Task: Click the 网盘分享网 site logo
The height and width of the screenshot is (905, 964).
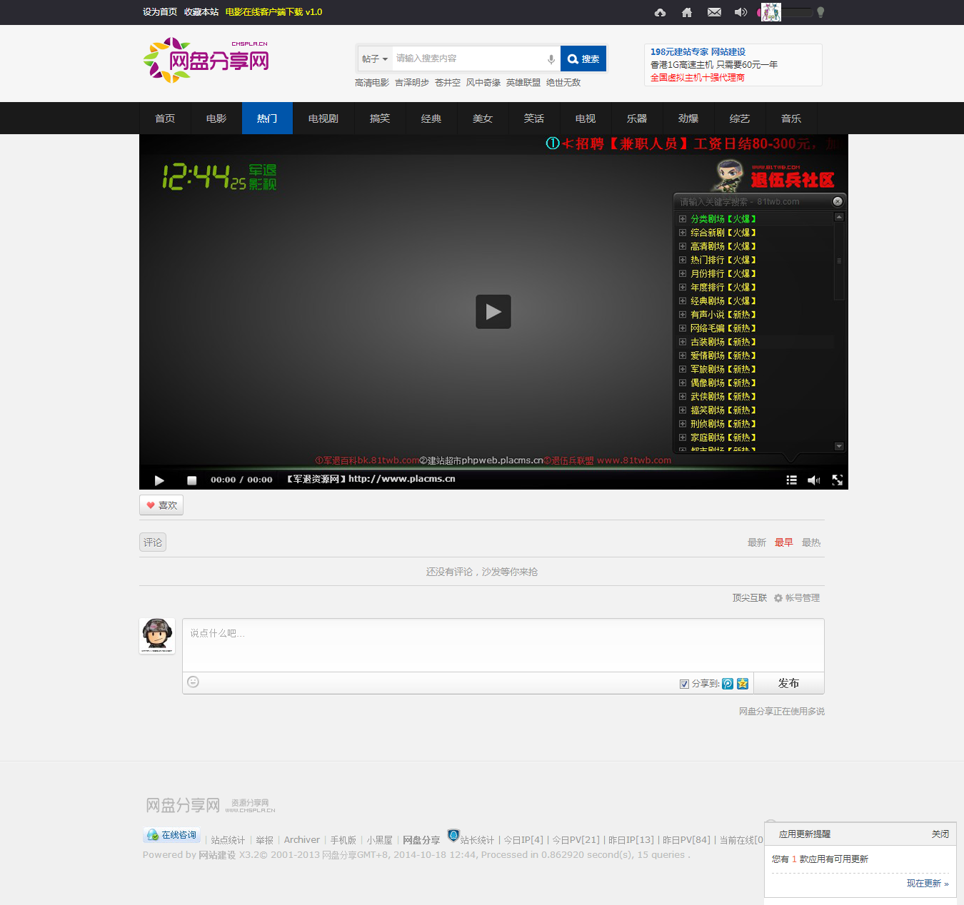Action: click(x=206, y=61)
